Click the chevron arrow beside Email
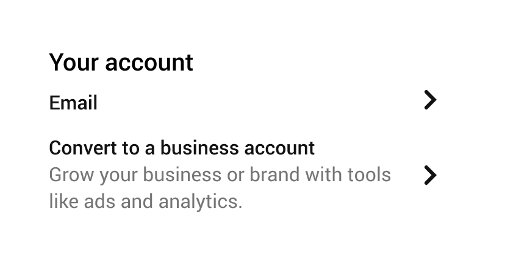 point(430,100)
